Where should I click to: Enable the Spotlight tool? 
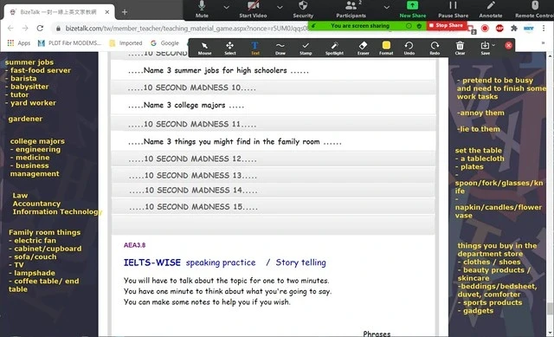pos(334,49)
